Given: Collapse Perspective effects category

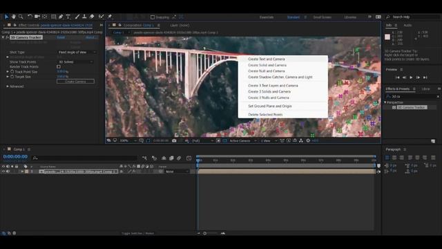Looking at the screenshot, I should pos(385,102).
